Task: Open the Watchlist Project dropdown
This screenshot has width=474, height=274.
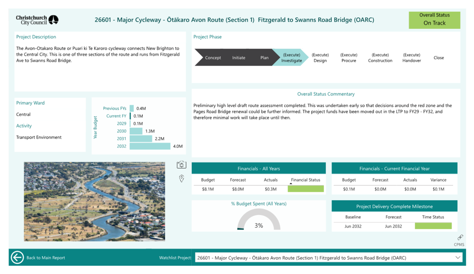Action: [329, 258]
